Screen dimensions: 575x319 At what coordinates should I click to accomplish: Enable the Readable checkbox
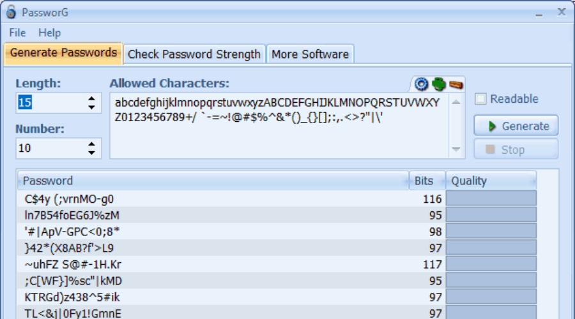point(480,99)
